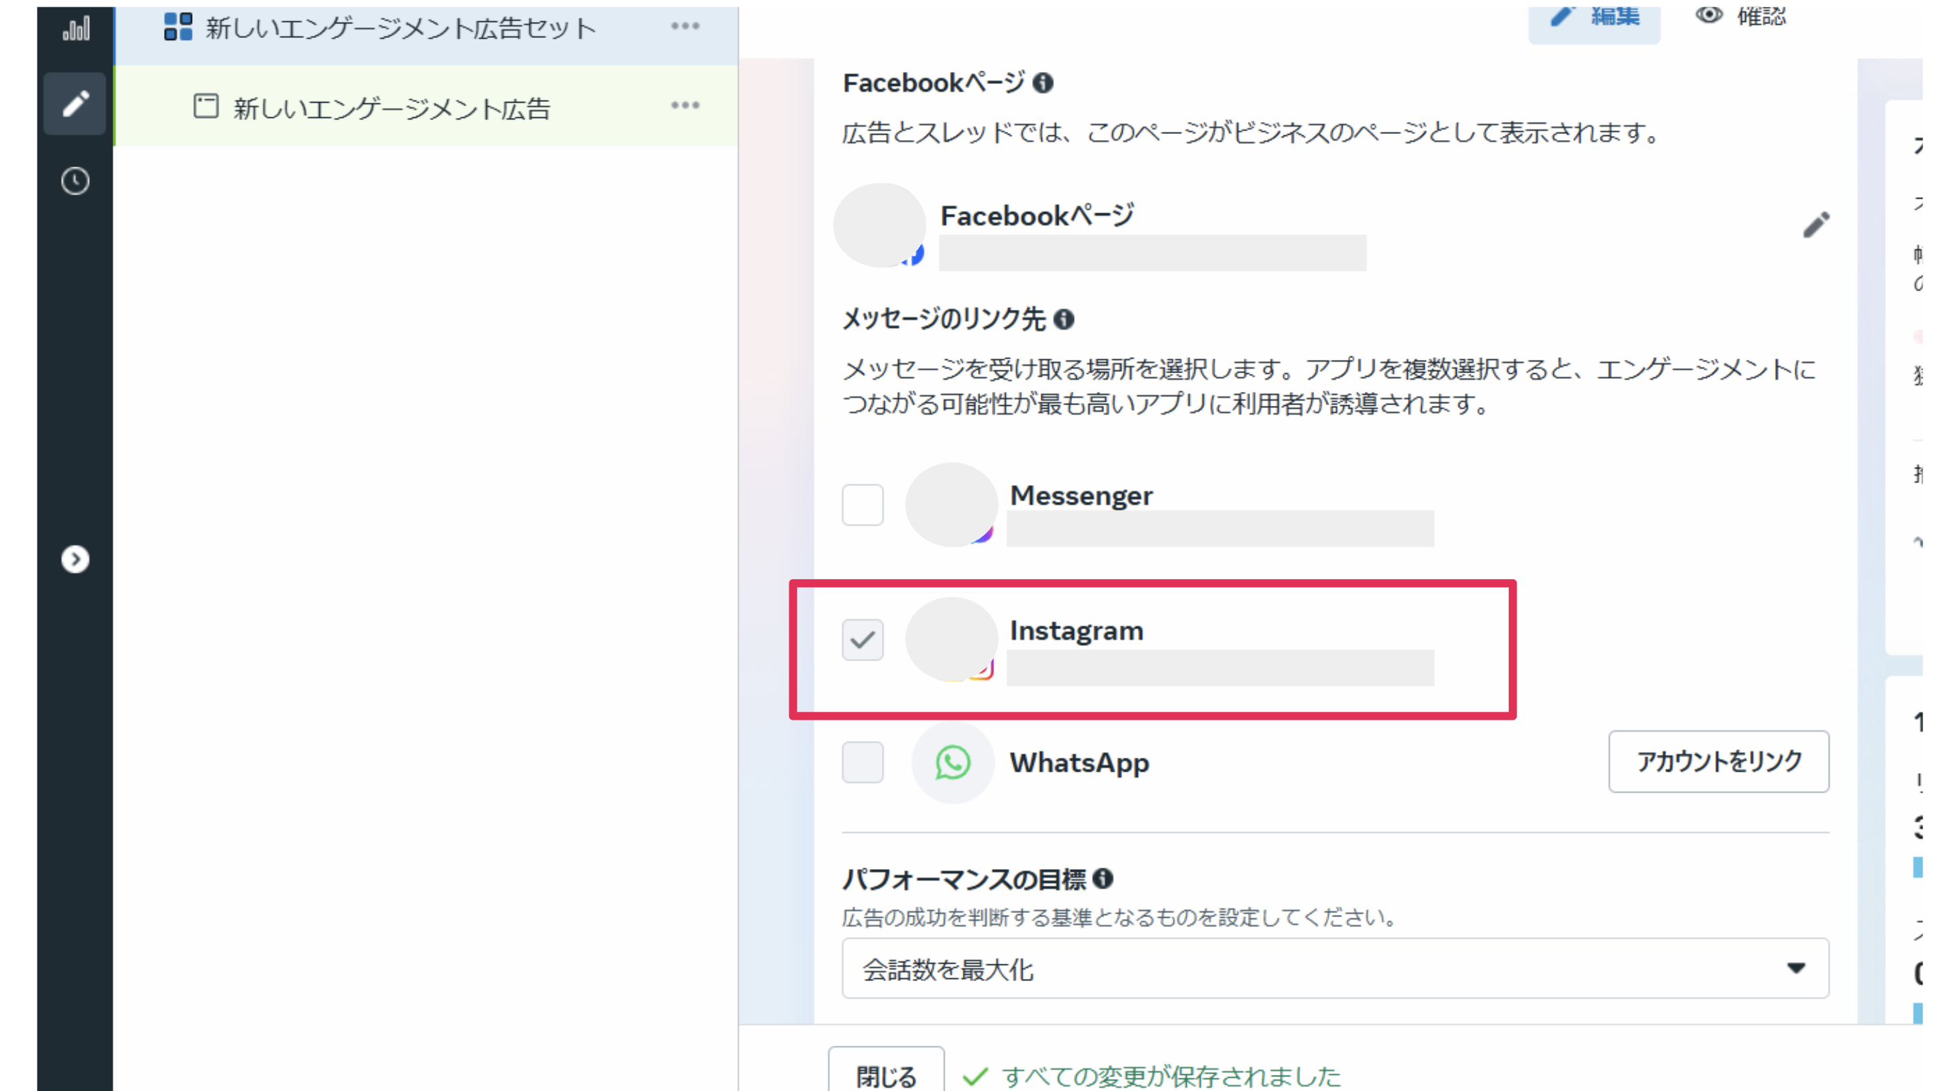Select the pencil edit icon in left sidebar
The image size is (1960, 1091).
click(x=75, y=103)
